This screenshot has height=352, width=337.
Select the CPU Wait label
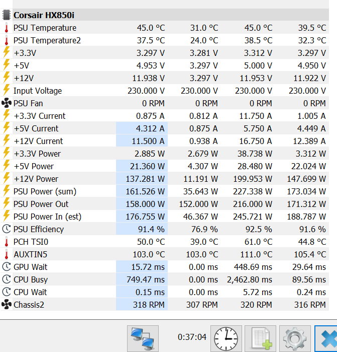tap(30, 292)
